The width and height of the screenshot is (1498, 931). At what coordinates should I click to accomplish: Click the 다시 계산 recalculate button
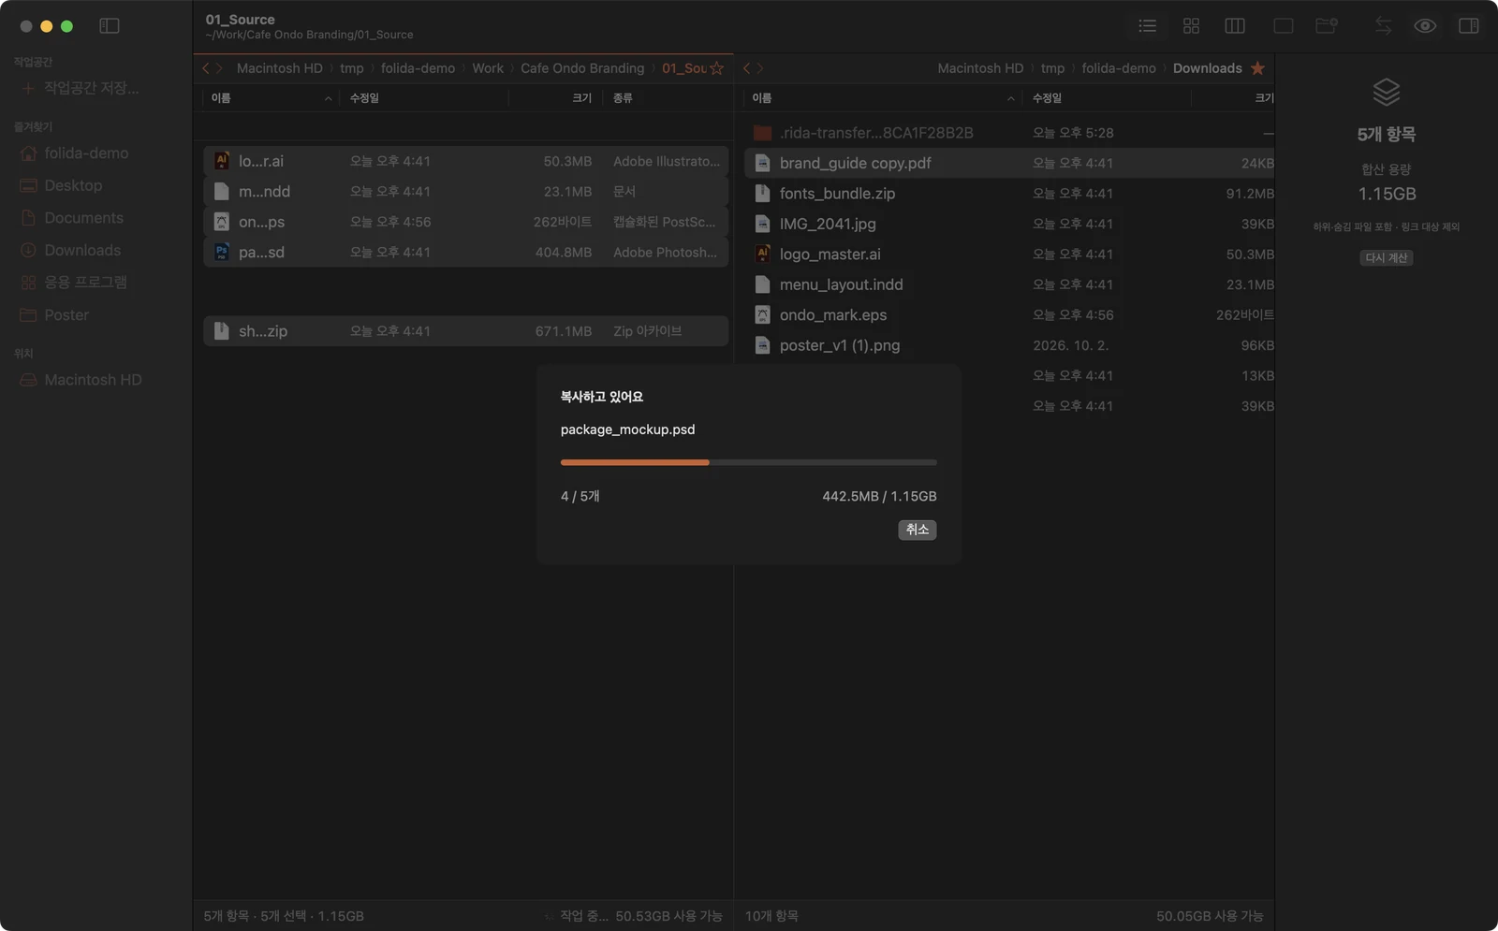[1387, 258]
